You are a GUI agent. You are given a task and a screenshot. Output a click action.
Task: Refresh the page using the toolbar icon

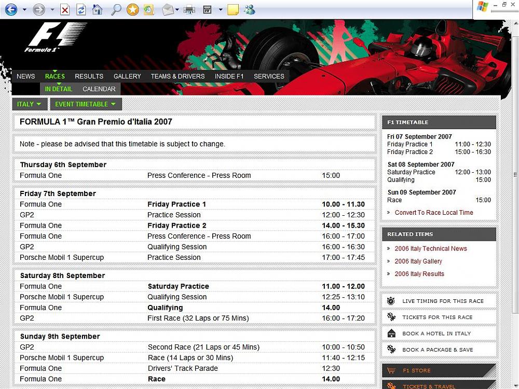pos(81,9)
